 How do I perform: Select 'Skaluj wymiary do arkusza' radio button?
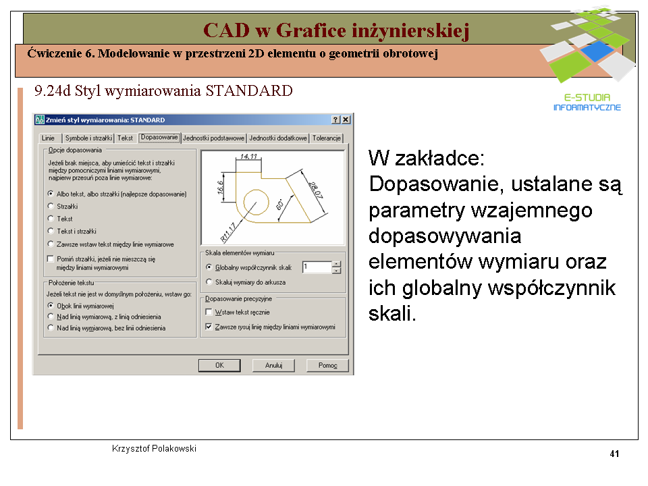[209, 281]
